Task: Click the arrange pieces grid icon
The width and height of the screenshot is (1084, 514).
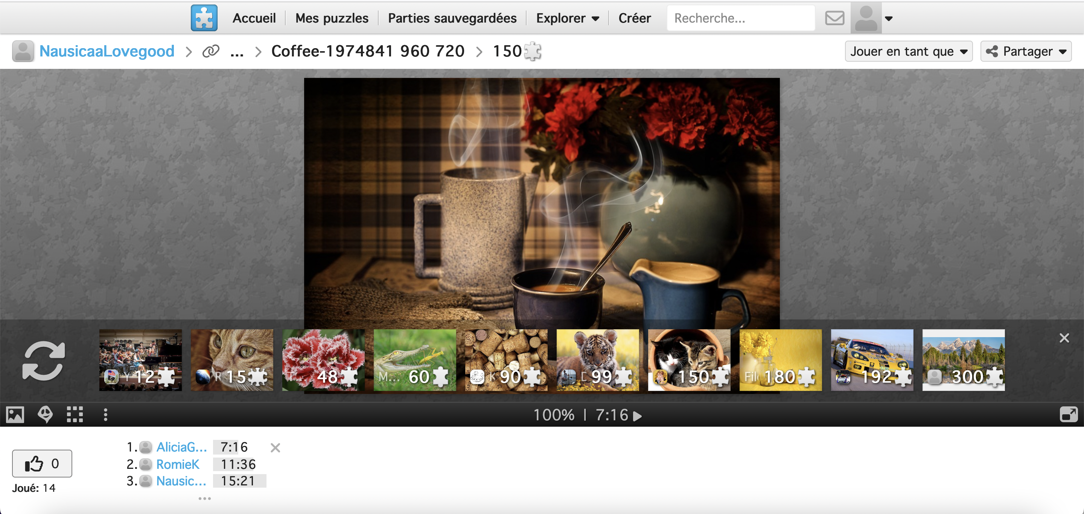Action: 75,415
